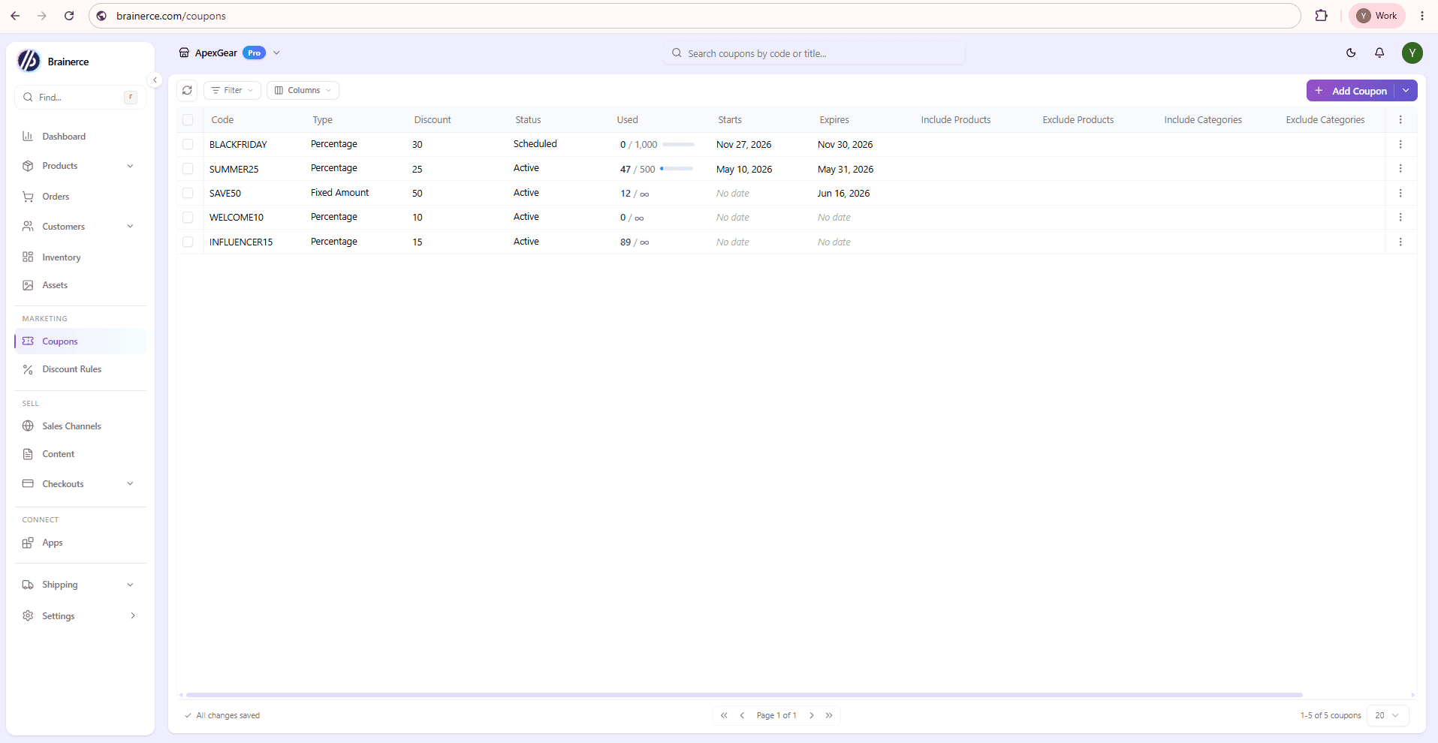Select all coupons header checkbox

[188, 120]
